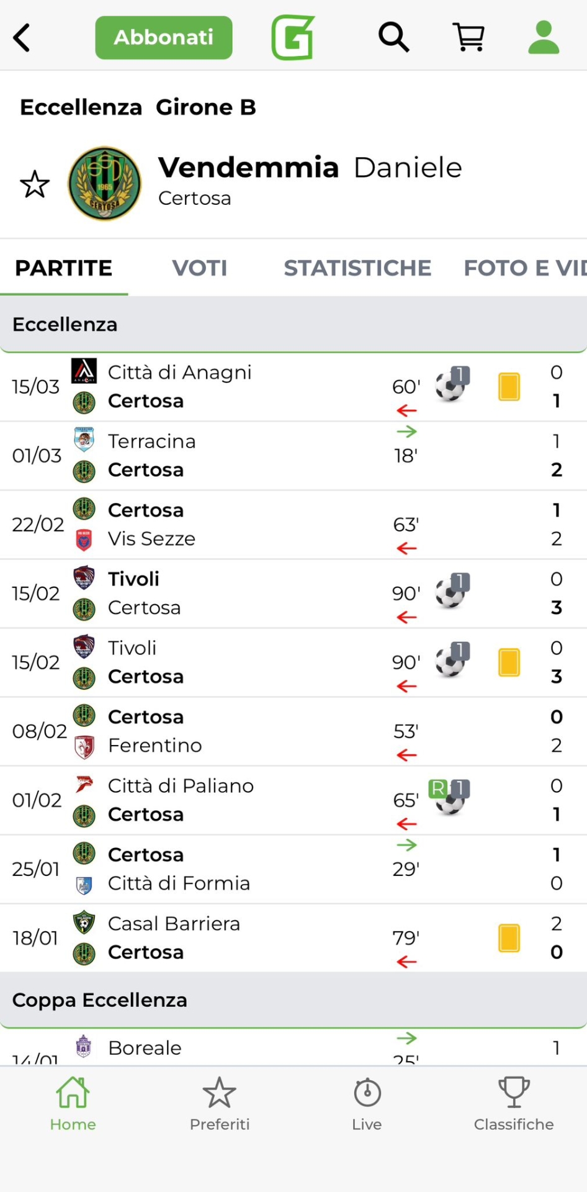587x1192 pixels.
Task: Switch to the STATISTICHE tab
Action: [357, 268]
